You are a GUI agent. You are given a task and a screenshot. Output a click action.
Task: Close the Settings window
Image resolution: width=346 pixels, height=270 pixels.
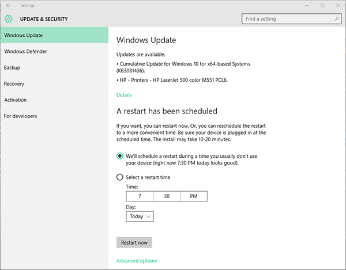click(338, 6)
